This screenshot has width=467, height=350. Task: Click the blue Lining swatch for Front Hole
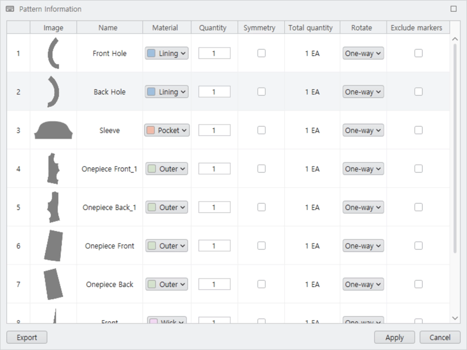pyautogui.click(x=151, y=53)
